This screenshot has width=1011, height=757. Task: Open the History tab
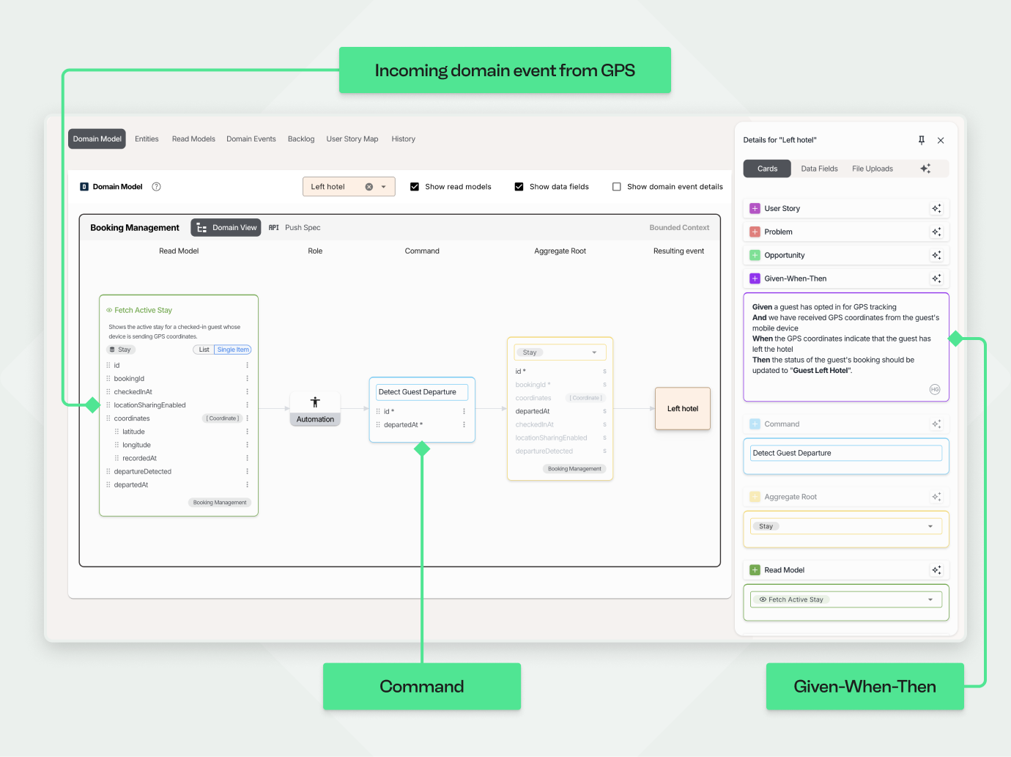[x=403, y=139]
